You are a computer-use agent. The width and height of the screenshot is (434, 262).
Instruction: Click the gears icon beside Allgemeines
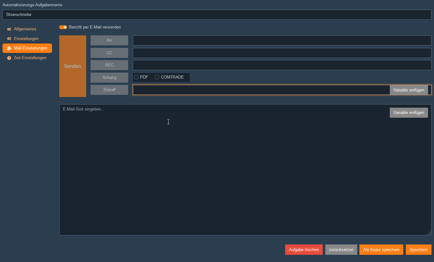pos(9,29)
